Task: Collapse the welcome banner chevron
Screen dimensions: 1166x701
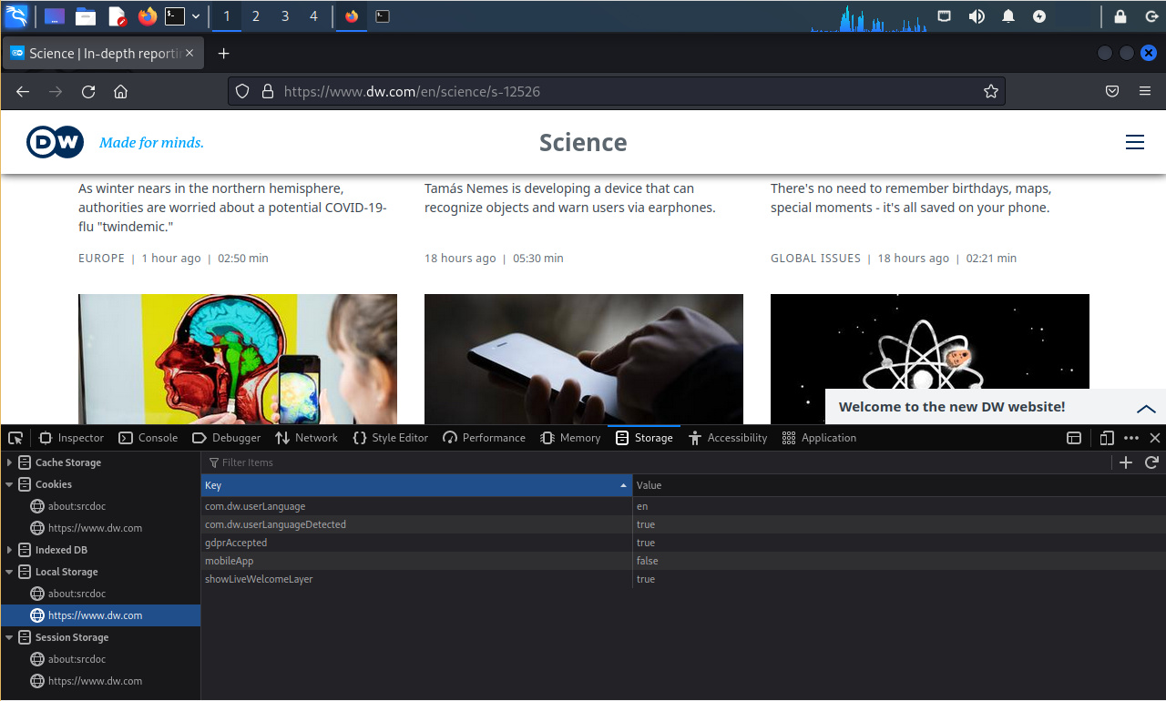Action: pos(1145,408)
